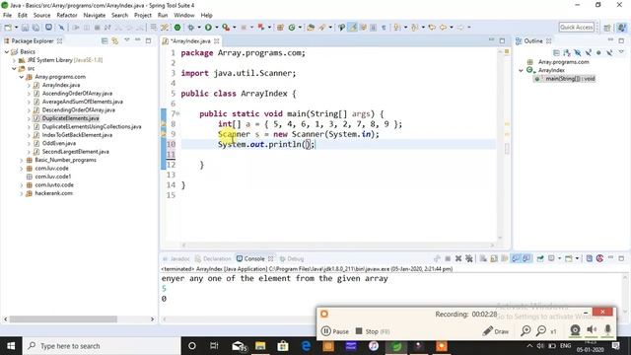Click the Show Whitespace Characters pilcrow icon
The height and width of the screenshot is (355, 631).
click(x=384, y=28)
